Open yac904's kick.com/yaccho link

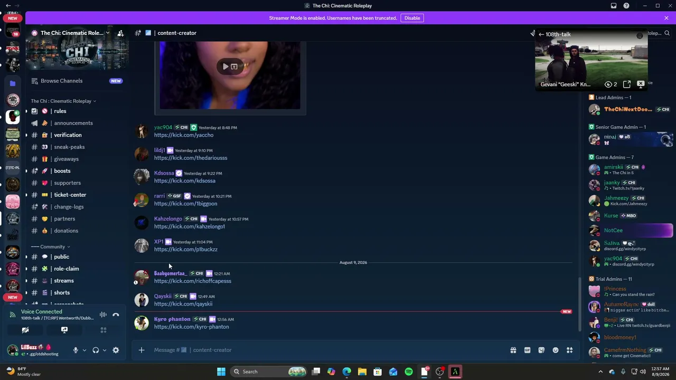[184, 135]
